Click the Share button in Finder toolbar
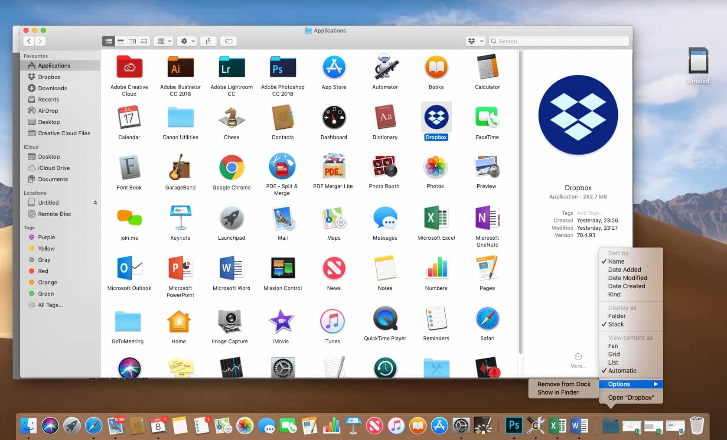Screen dimensions: 727x440 209,41
